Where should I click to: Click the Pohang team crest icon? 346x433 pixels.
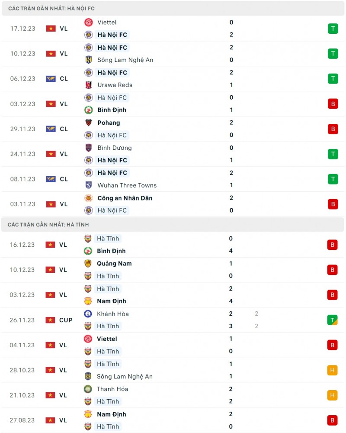click(x=88, y=123)
